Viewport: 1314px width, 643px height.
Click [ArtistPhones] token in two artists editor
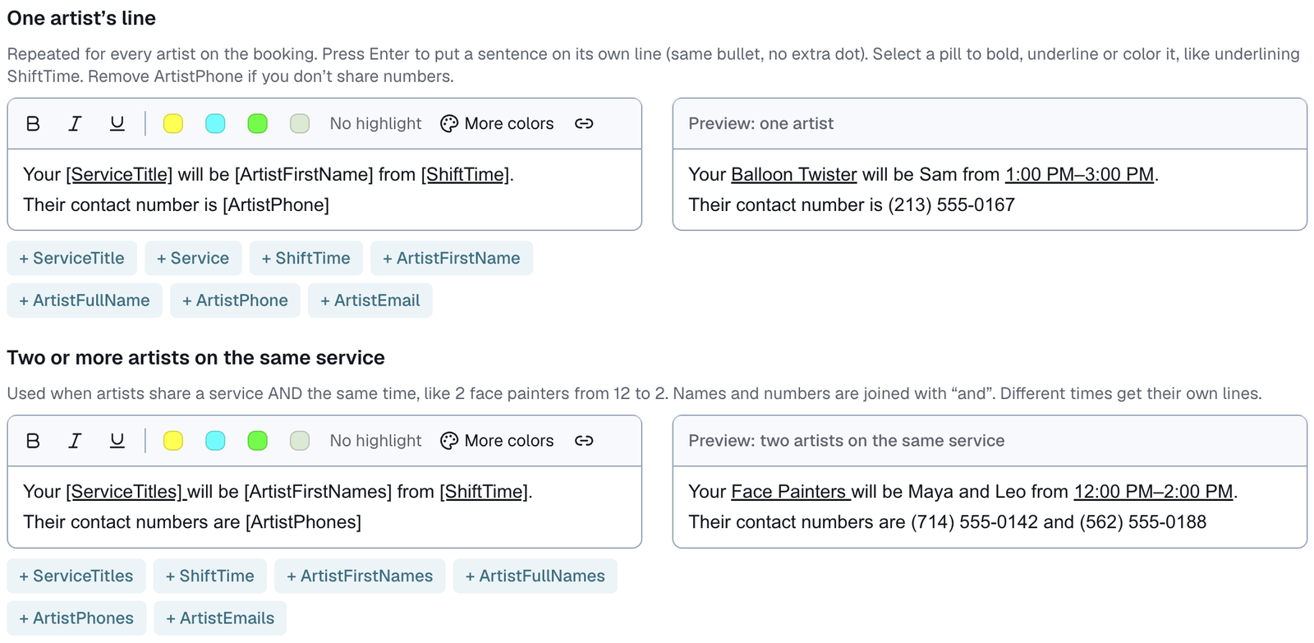coord(303,522)
